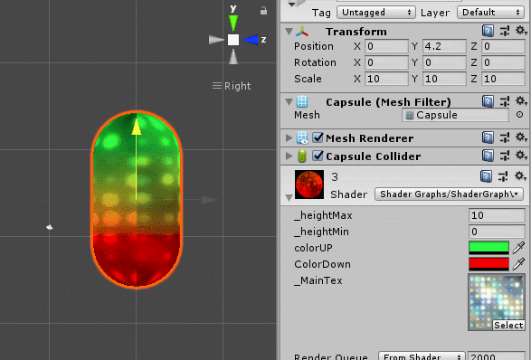This screenshot has height=360, width=531.
Task: Open the green colorUP swatch
Action: click(x=488, y=248)
